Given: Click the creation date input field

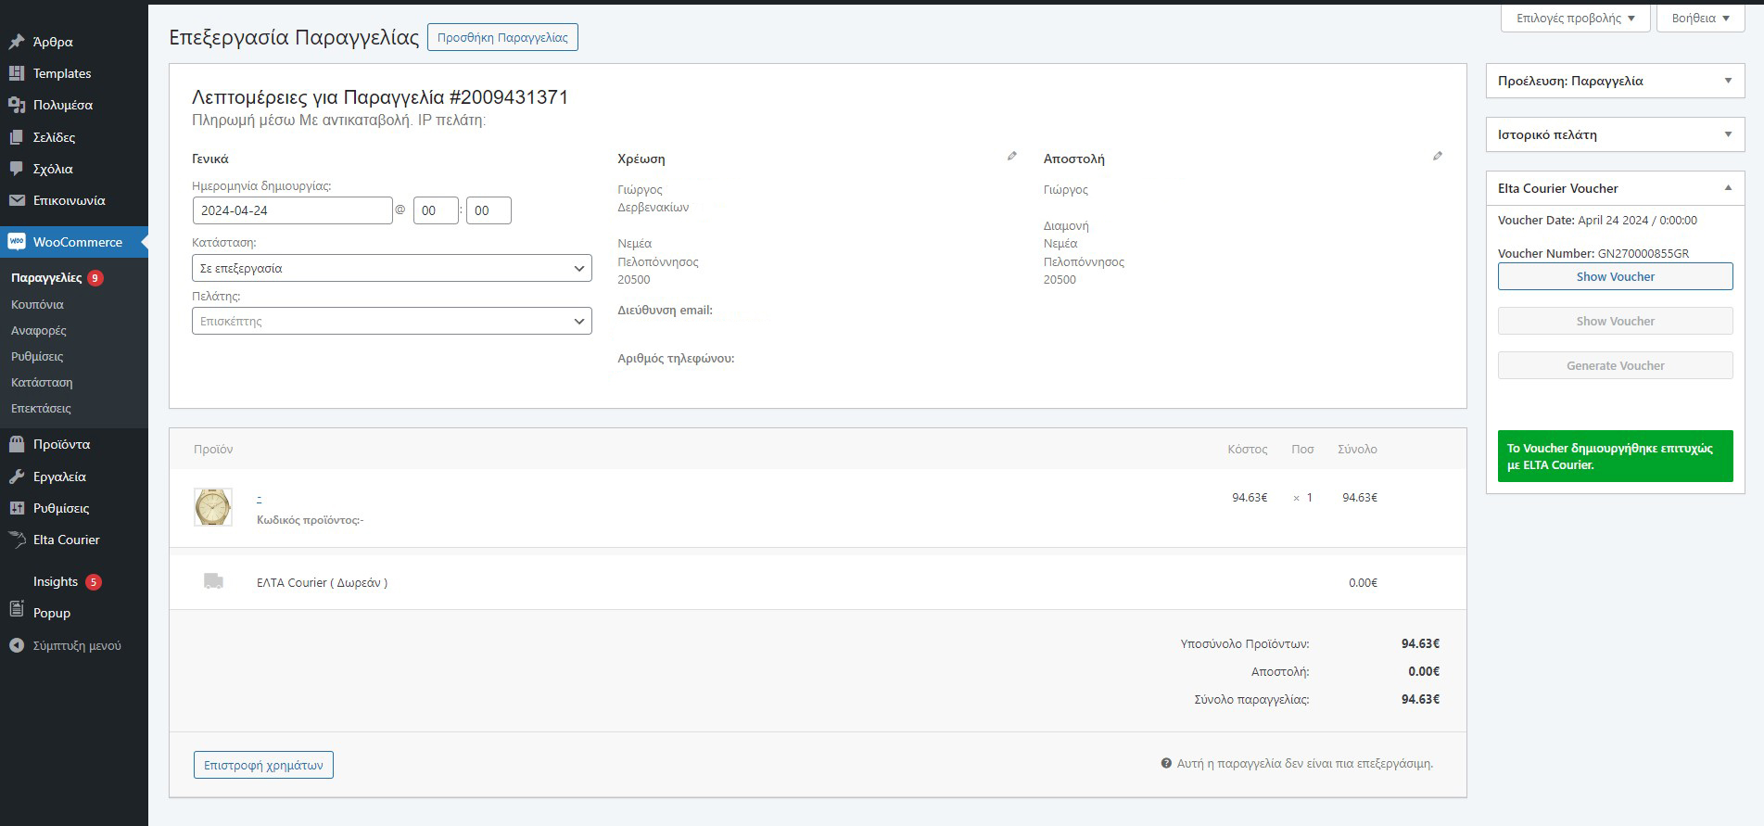Looking at the screenshot, I should (x=292, y=210).
